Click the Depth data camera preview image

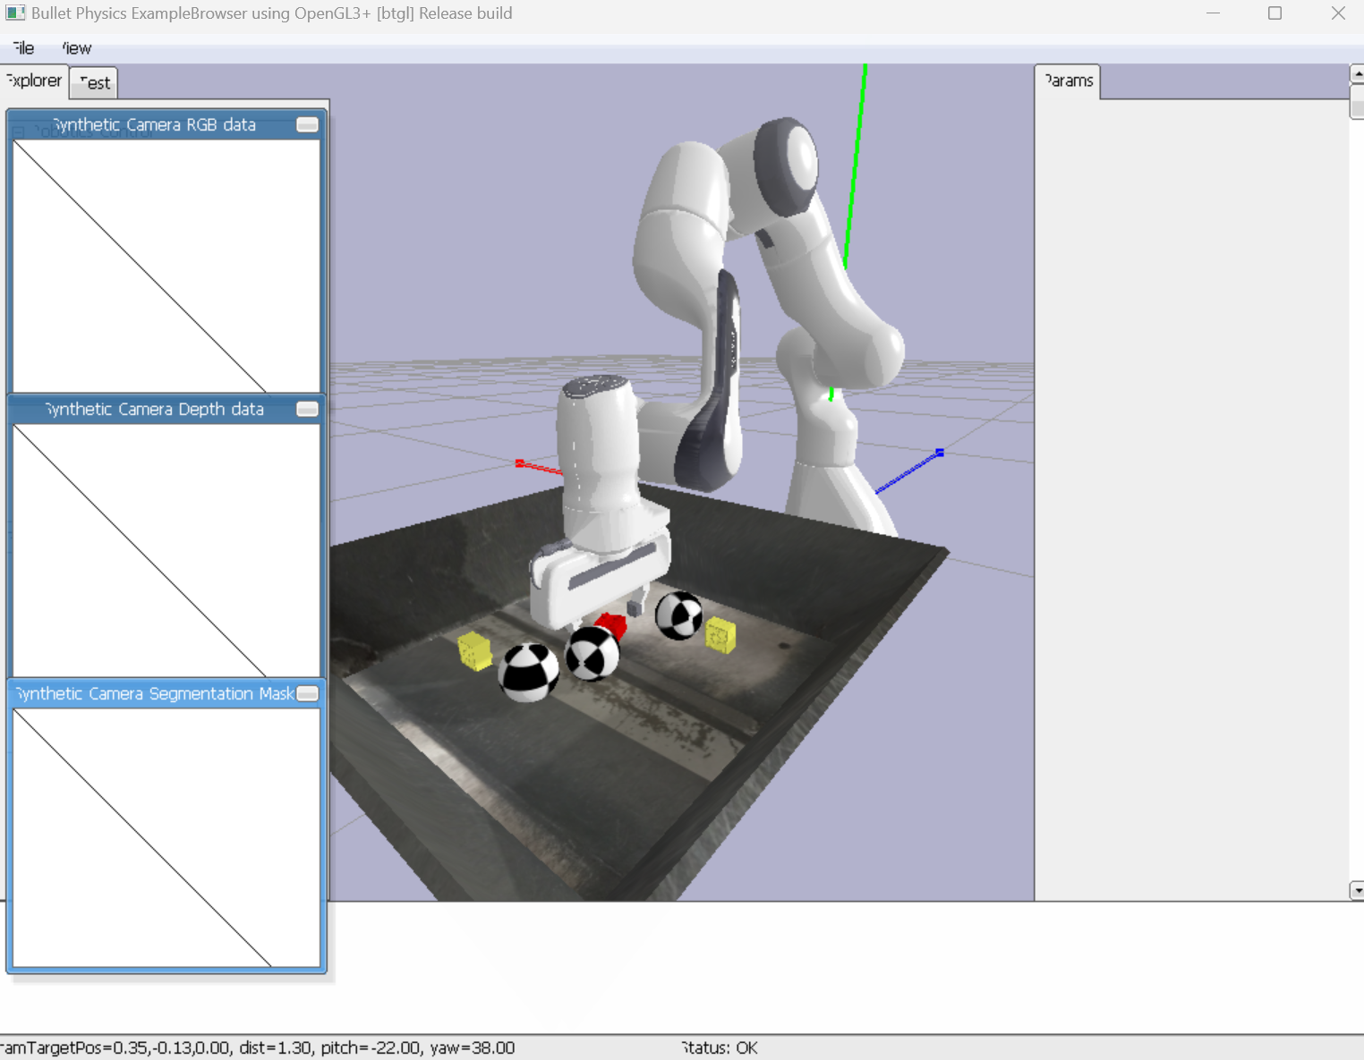166,550
